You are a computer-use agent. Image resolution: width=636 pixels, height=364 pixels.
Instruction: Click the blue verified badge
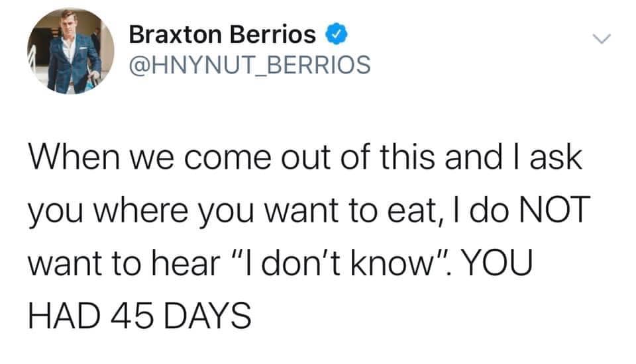click(x=333, y=32)
